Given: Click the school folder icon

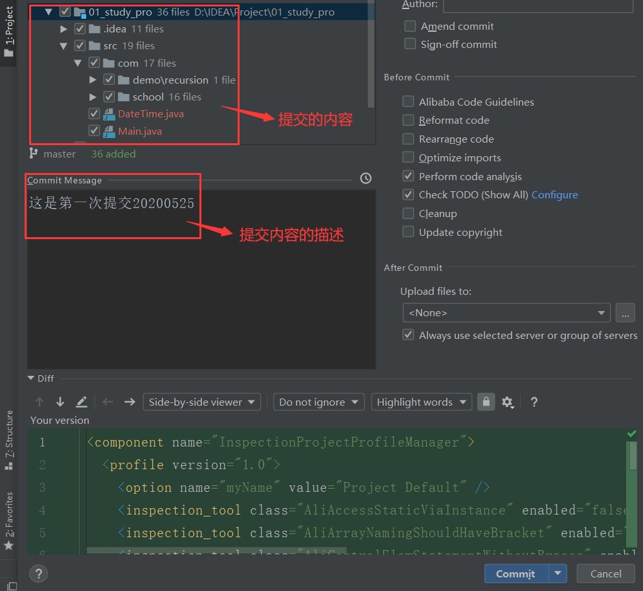Looking at the screenshot, I should (x=124, y=97).
